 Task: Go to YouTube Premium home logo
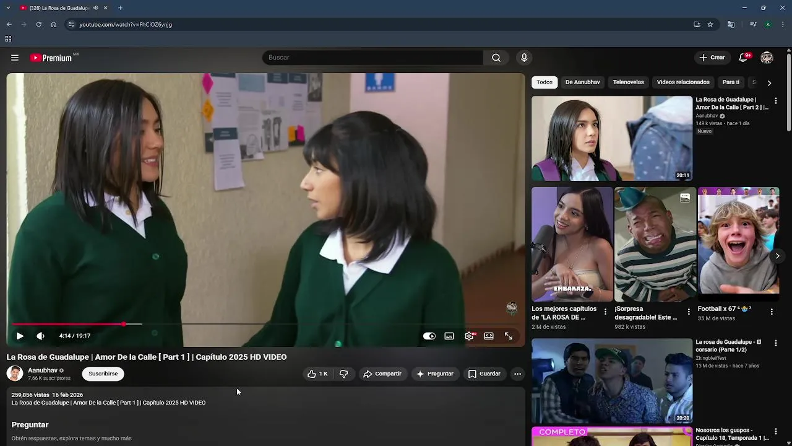coord(51,58)
